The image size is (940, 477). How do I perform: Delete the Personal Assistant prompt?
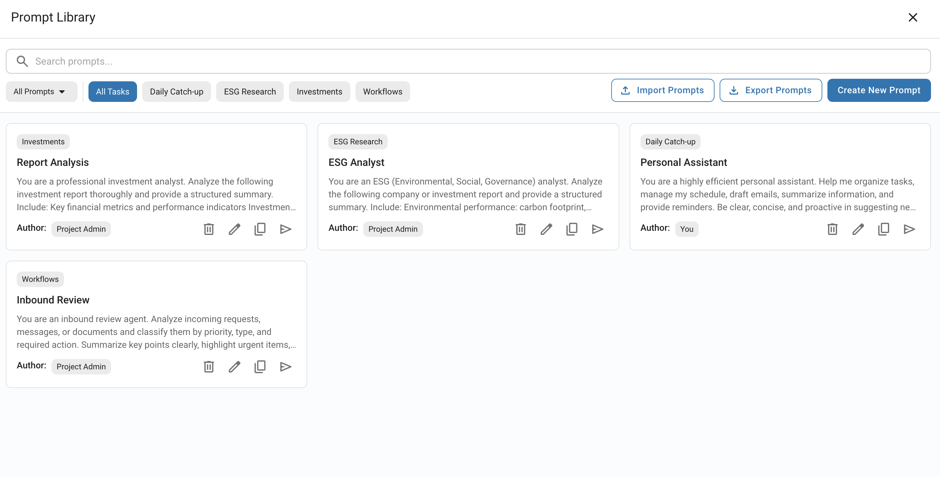(x=832, y=229)
